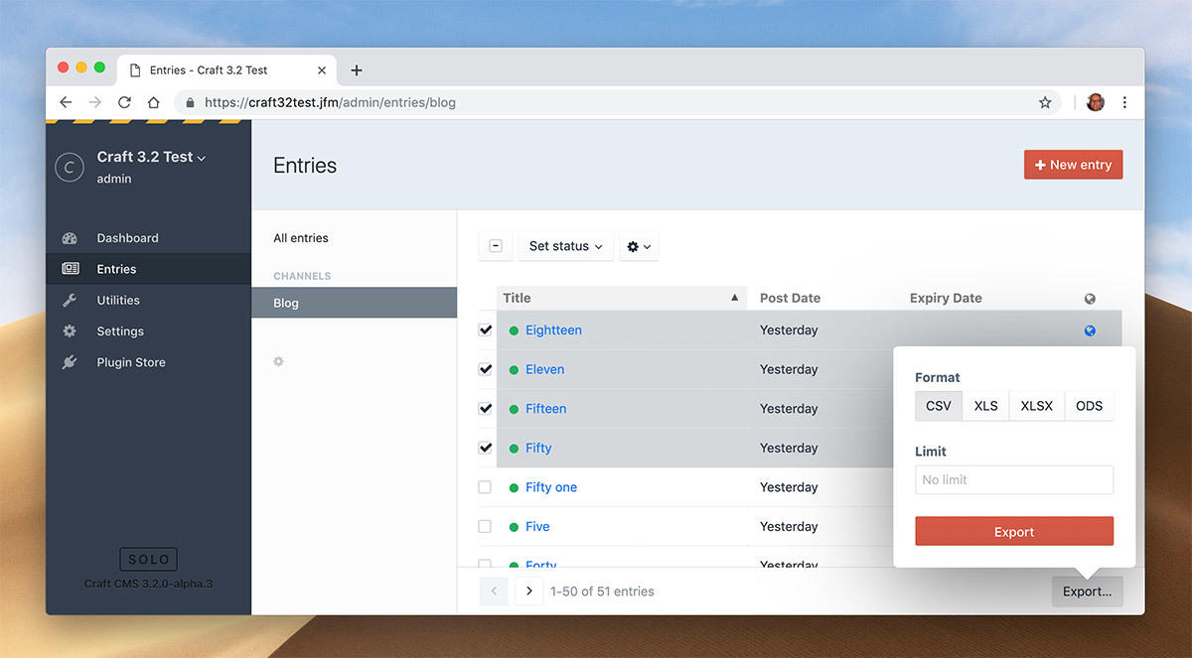Screen dimensions: 1192x658
Task: Deselect all entries using the minus checkbox
Action: (496, 246)
